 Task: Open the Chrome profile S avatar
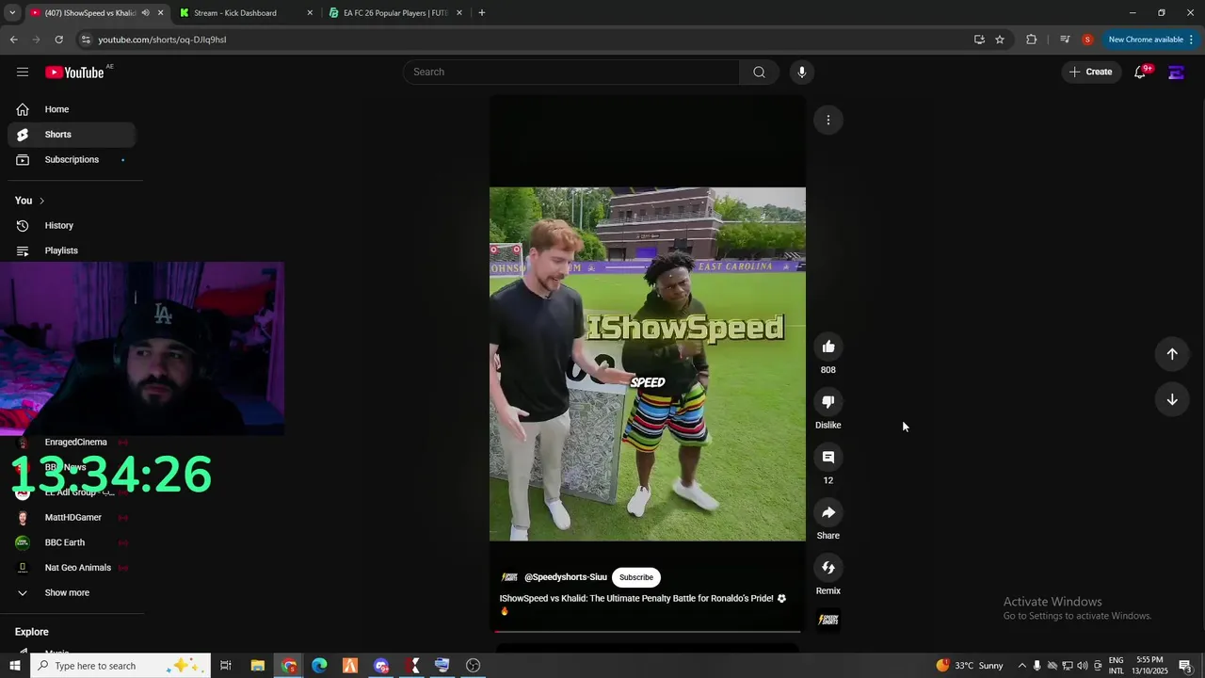[1087, 40]
